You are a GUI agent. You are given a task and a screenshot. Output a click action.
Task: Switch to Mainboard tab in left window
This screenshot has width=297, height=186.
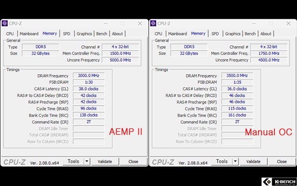(x=29, y=34)
